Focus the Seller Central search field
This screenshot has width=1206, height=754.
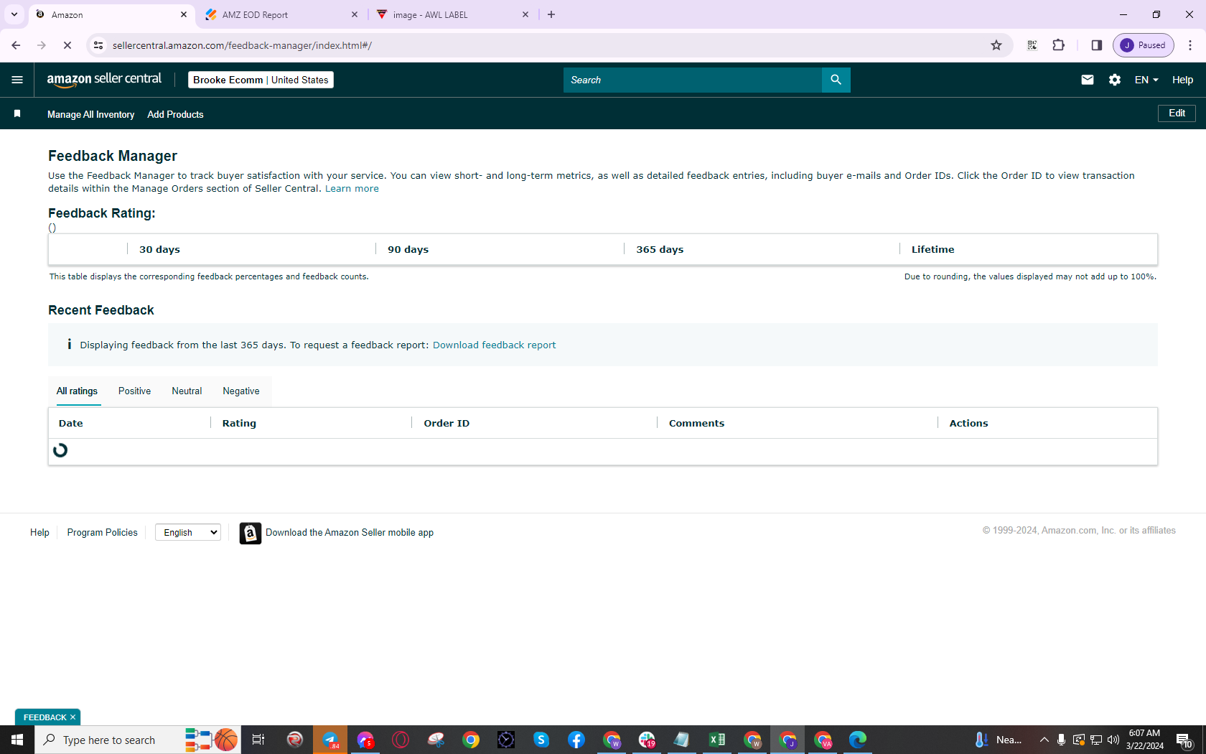(x=693, y=80)
